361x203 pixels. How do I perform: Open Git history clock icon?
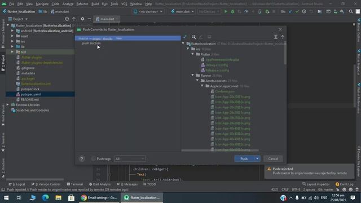coord(304,11)
